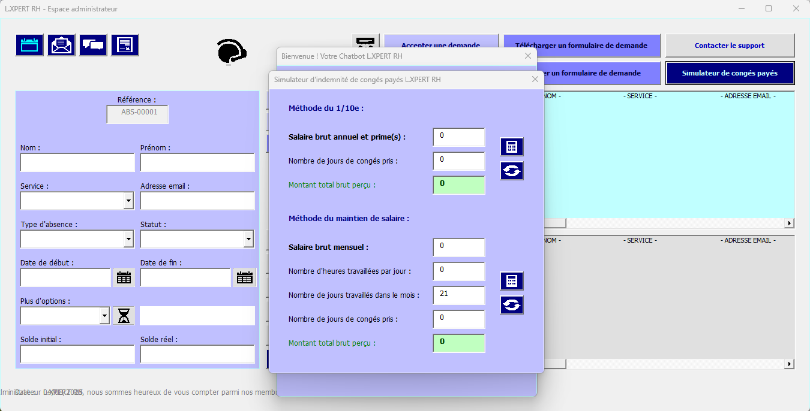Click the Accepter une demande button

441,46
